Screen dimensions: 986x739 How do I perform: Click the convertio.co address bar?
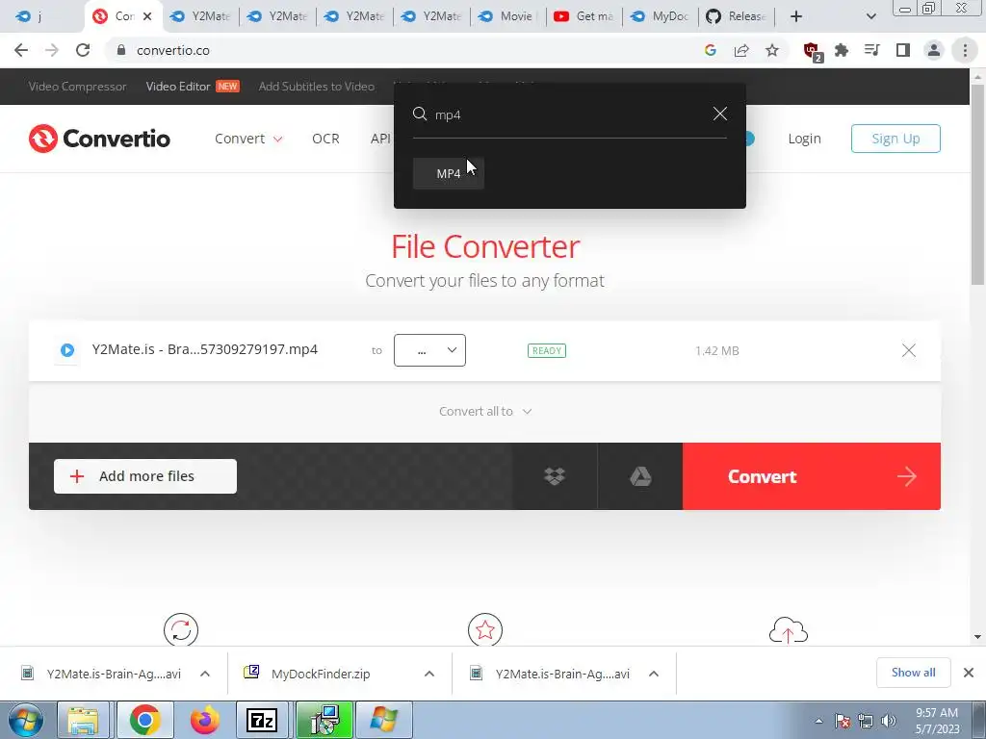tap(402, 50)
